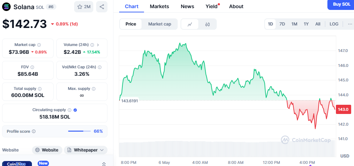Click the share icon beside Solana title
This screenshot has width=354, height=166.
[102, 7]
